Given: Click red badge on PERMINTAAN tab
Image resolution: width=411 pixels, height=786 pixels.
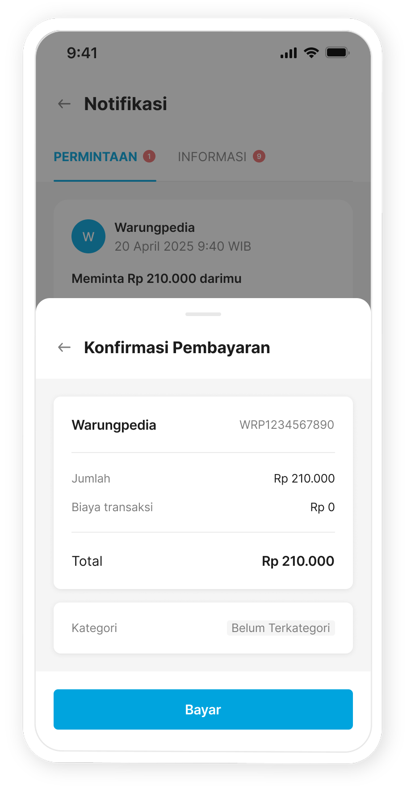Looking at the screenshot, I should click(149, 157).
